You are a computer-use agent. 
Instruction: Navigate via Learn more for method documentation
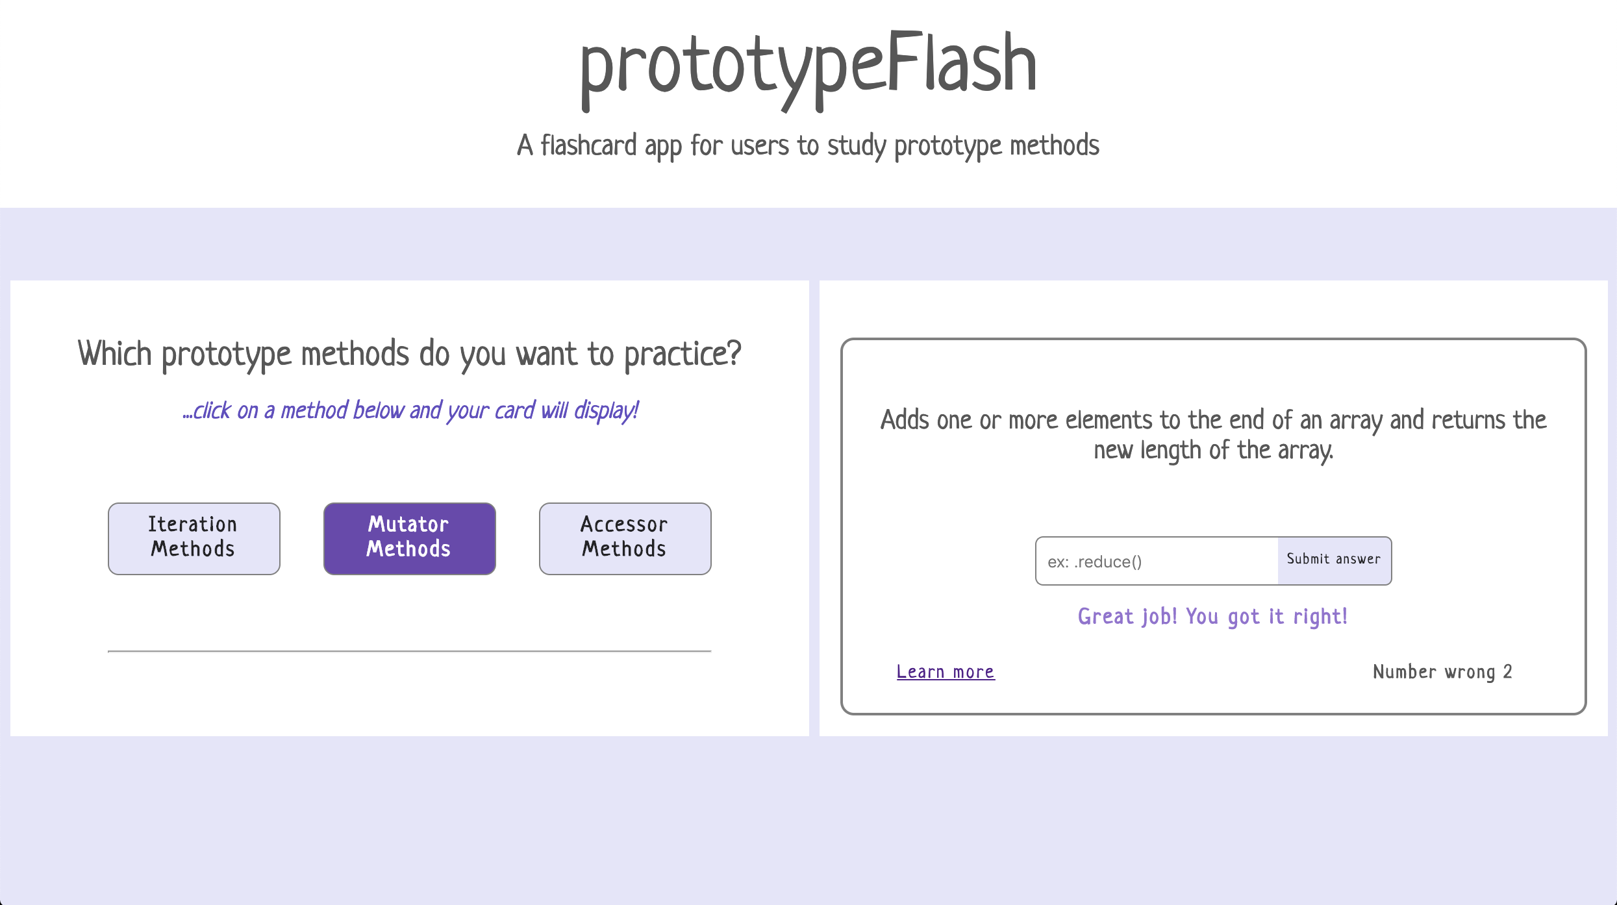(x=945, y=671)
